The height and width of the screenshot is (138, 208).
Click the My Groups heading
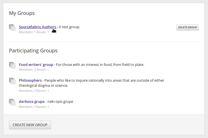[x=22, y=13]
